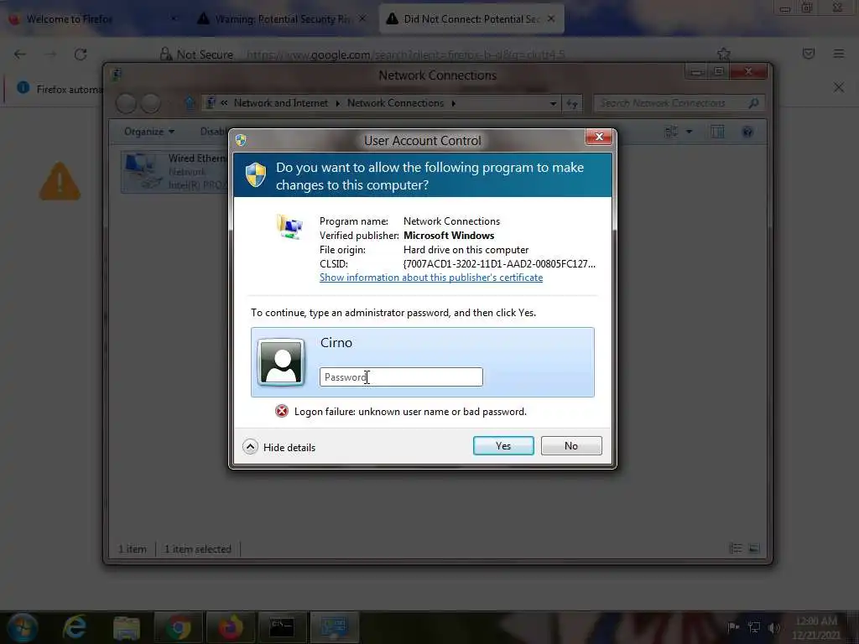Click the Action Center flag tray icon
859x644 pixels.
733,627
